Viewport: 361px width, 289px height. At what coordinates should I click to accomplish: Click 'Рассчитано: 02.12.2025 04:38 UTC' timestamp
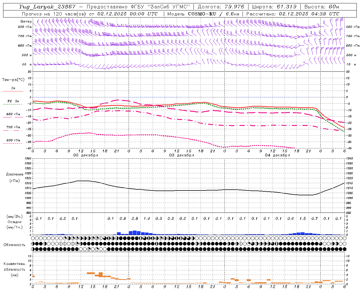point(292,14)
